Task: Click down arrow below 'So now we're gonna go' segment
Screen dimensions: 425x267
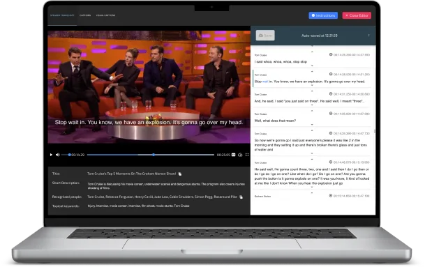Action: tap(312, 153)
